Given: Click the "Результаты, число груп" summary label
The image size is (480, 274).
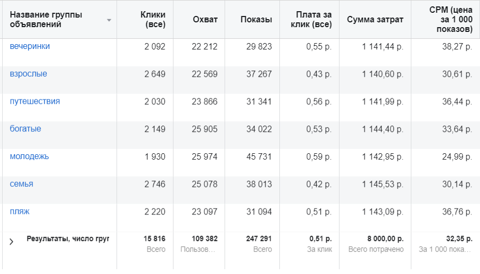Looking at the screenshot, I should tap(68, 239).
